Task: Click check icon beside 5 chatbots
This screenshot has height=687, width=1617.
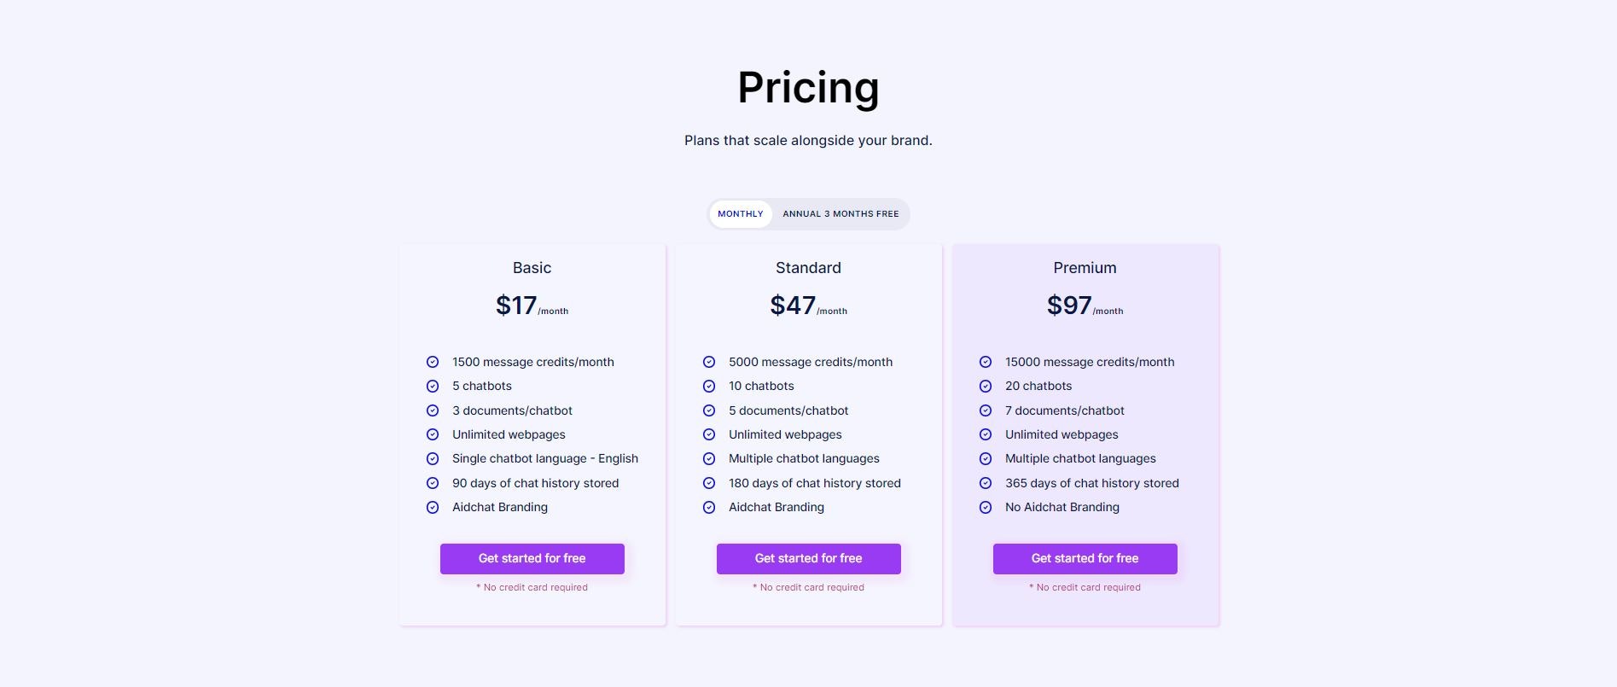Action: (x=433, y=387)
